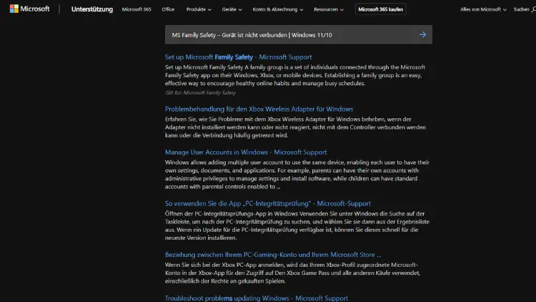Open PC-Gaming-Konto und Microsoft Store article
Viewport: 536px width, 302px height.
272,254
